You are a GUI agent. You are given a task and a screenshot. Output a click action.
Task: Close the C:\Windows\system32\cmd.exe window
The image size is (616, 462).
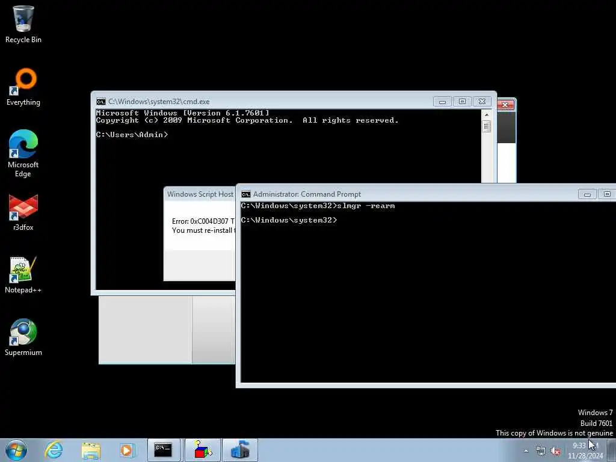[x=482, y=102]
